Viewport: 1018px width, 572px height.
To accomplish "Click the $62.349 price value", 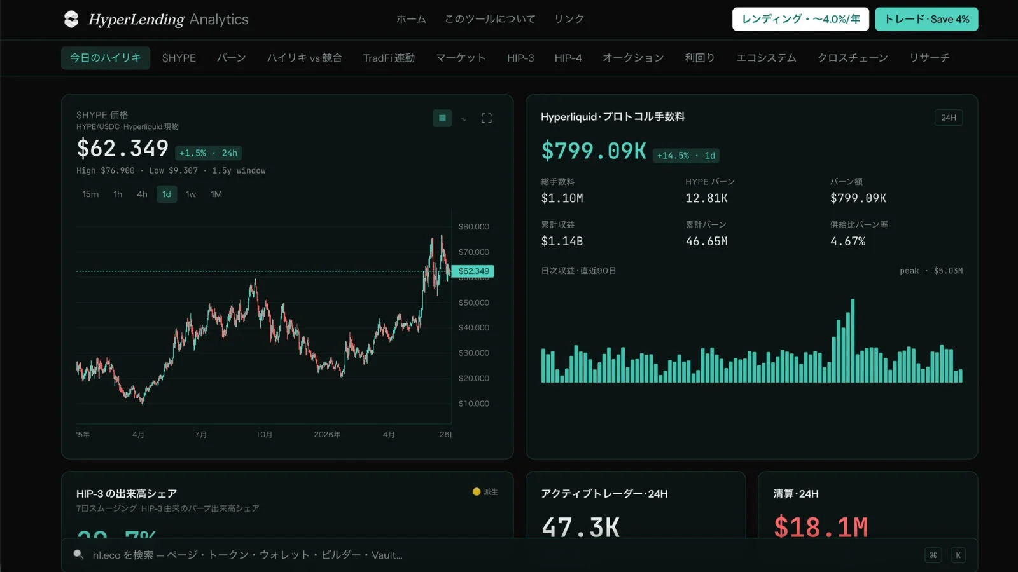I will pos(123,149).
